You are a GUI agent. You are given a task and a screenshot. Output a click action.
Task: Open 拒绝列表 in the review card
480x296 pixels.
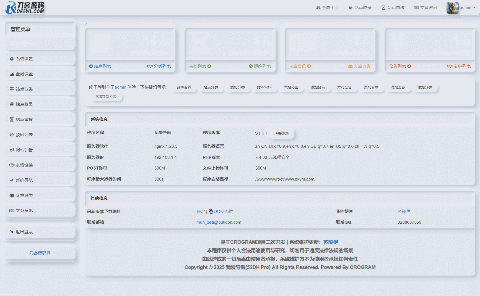tap(260, 66)
